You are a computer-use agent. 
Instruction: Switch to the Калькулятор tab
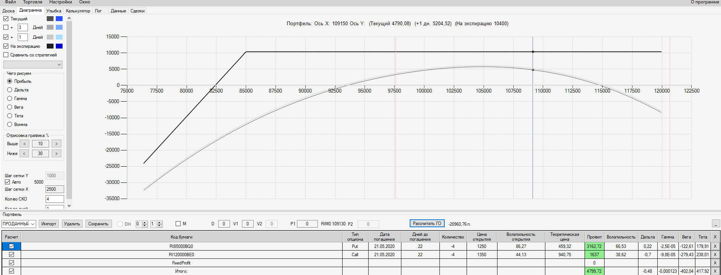(x=78, y=11)
